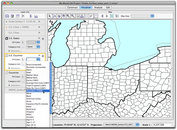The width and height of the screenshot is (177, 130).
Task: Remove the U.S. Counties layer
Action: [x=39, y=55]
